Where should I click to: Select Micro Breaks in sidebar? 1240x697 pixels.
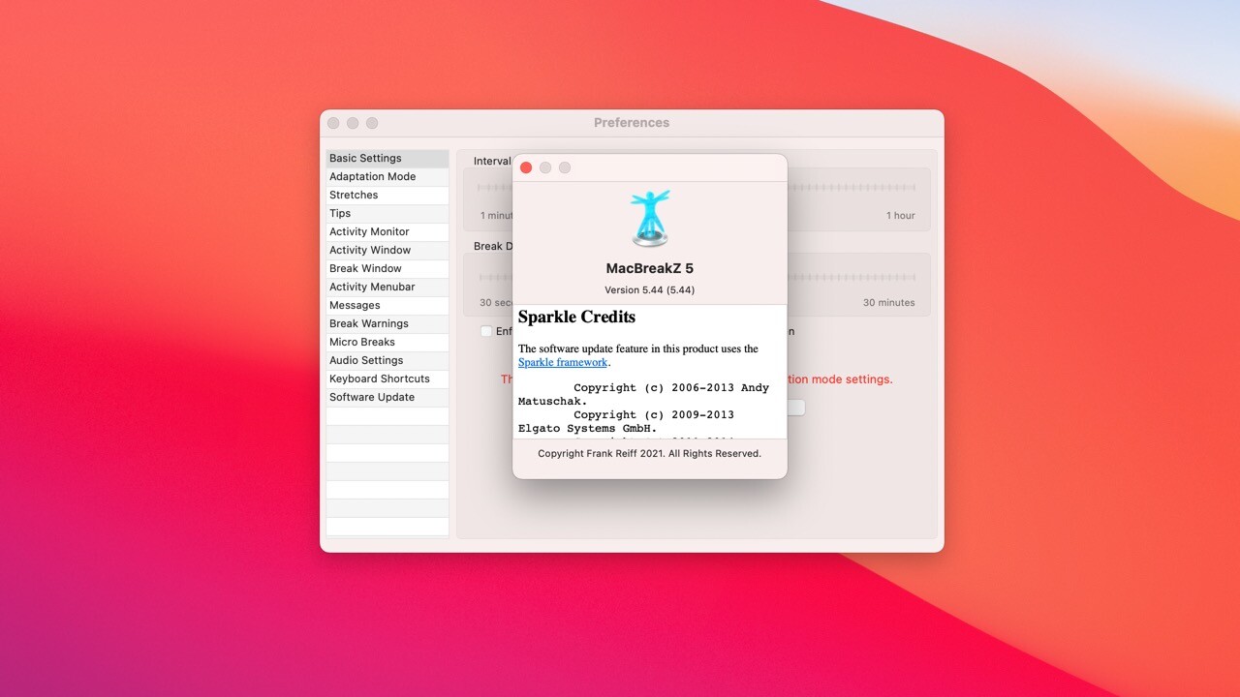(x=387, y=342)
